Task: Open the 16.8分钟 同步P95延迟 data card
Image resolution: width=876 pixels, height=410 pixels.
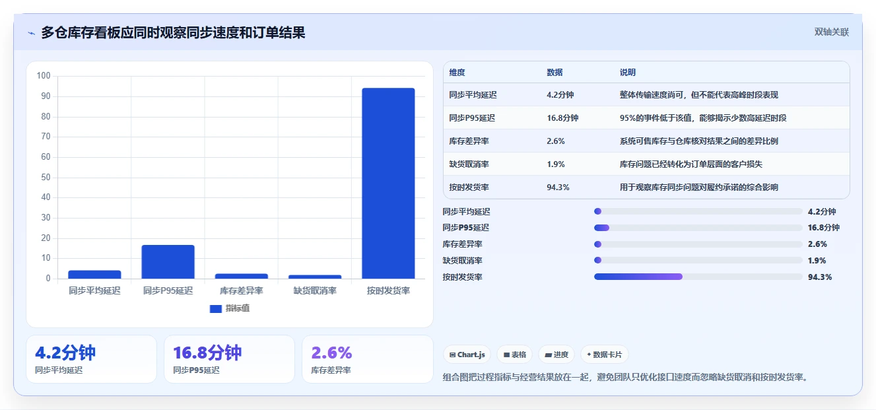Action: (229, 359)
